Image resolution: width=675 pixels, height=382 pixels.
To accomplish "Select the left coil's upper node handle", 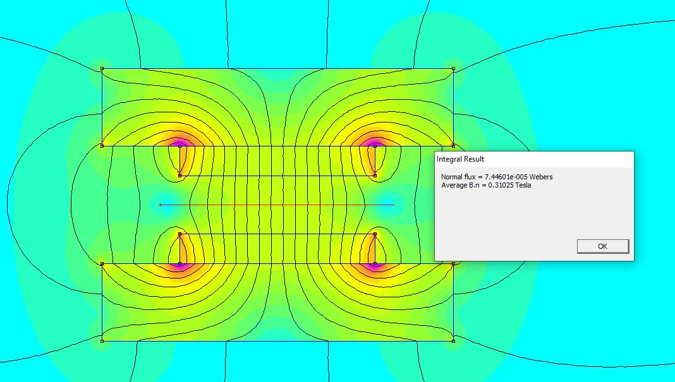I will coord(180,146).
